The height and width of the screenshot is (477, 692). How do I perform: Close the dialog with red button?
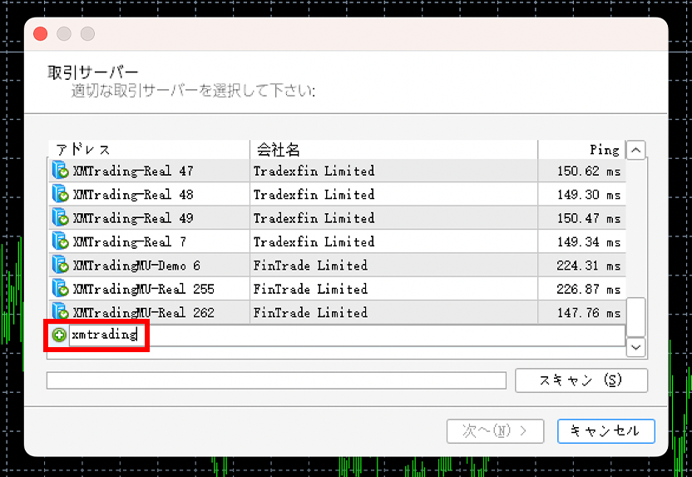tap(40, 34)
